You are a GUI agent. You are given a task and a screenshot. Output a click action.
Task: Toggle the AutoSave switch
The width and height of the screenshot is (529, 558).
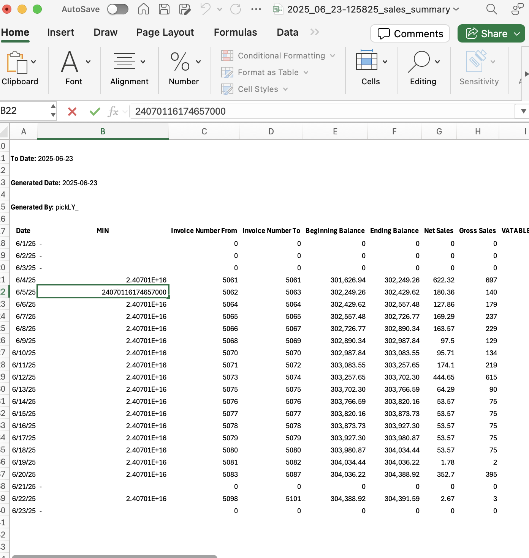(117, 9)
